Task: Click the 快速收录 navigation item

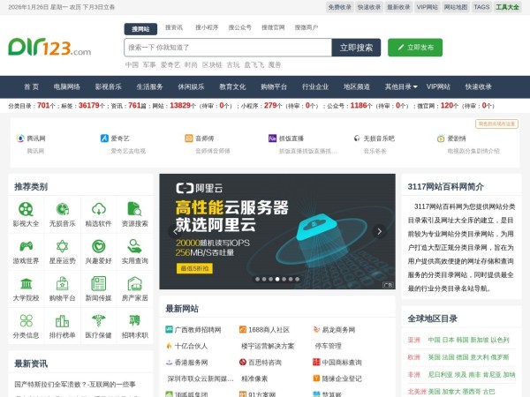Action: click(x=478, y=86)
